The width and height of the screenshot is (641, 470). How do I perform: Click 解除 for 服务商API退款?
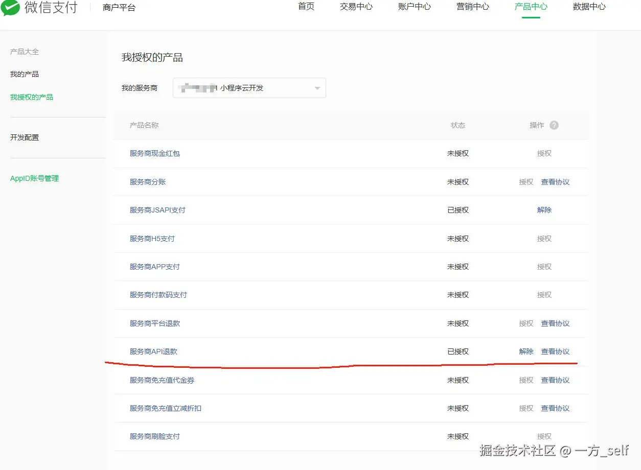(526, 351)
